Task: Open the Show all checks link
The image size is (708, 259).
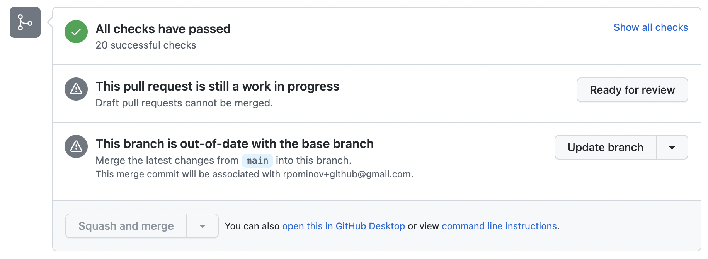Action: pos(650,27)
